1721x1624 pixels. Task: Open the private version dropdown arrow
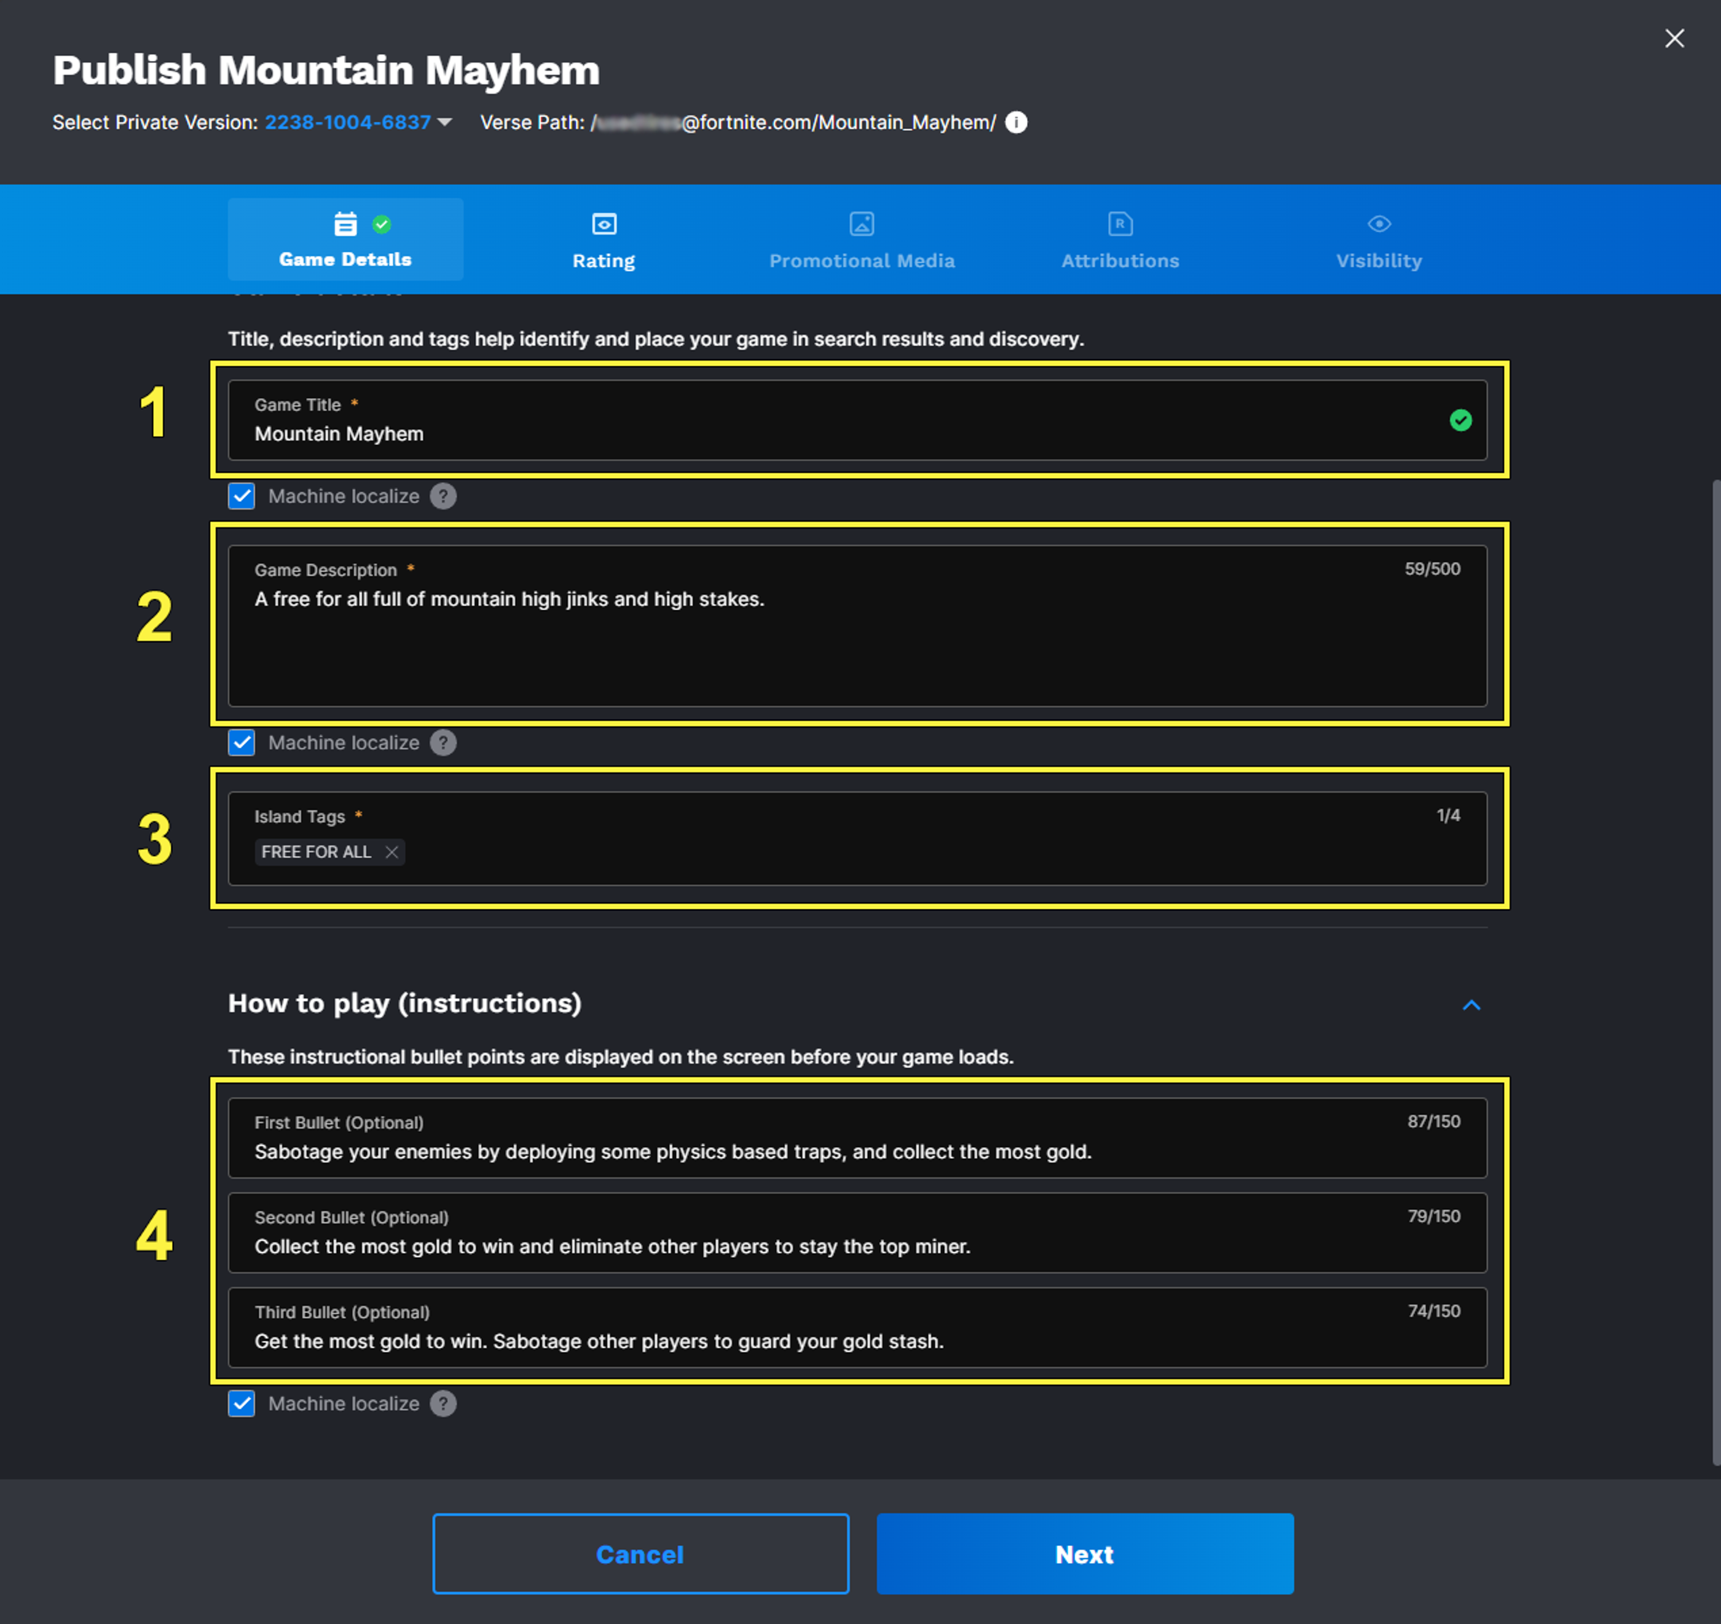[444, 123]
